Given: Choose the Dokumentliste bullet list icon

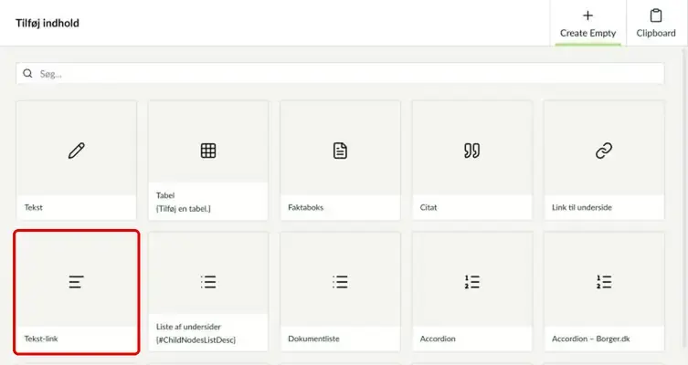Looking at the screenshot, I should coord(340,282).
